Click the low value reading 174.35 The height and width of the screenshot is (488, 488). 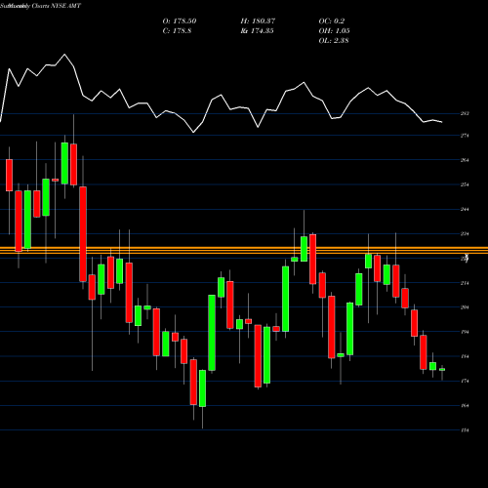(258, 31)
